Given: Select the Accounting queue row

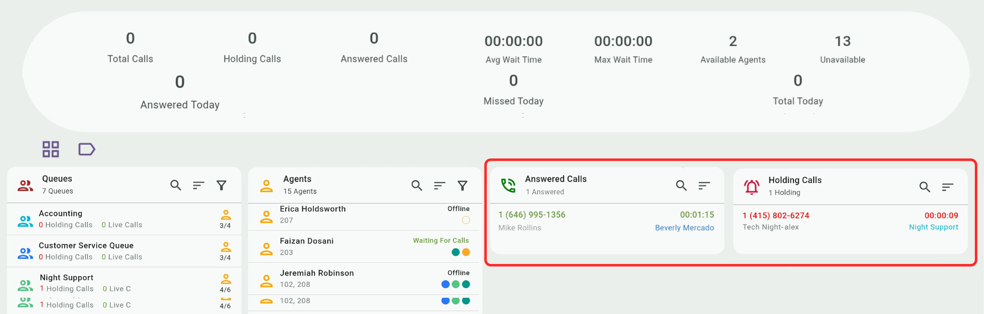Looking at the screenshot, I should pos(124,219).
